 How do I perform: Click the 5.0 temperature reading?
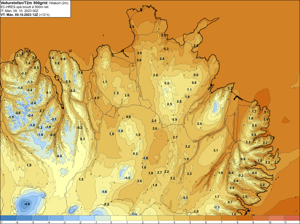pyautogui.click(x=163, y=35)
